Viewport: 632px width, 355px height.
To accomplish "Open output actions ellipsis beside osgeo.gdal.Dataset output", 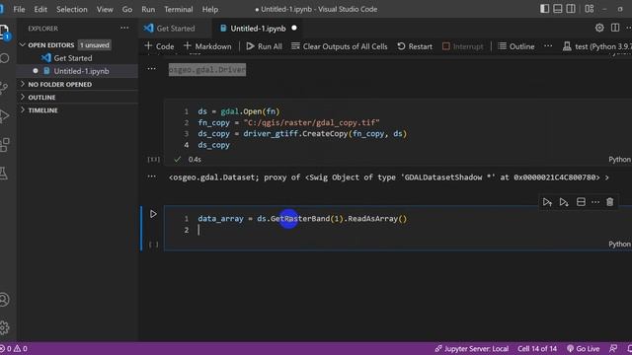I will tap(151, 177).
